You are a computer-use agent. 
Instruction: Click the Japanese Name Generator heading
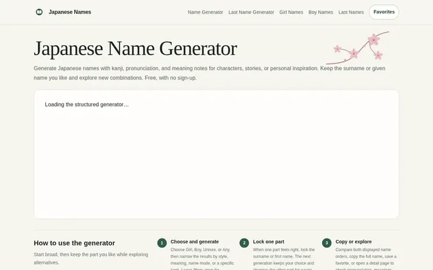[x=136, y=49]
